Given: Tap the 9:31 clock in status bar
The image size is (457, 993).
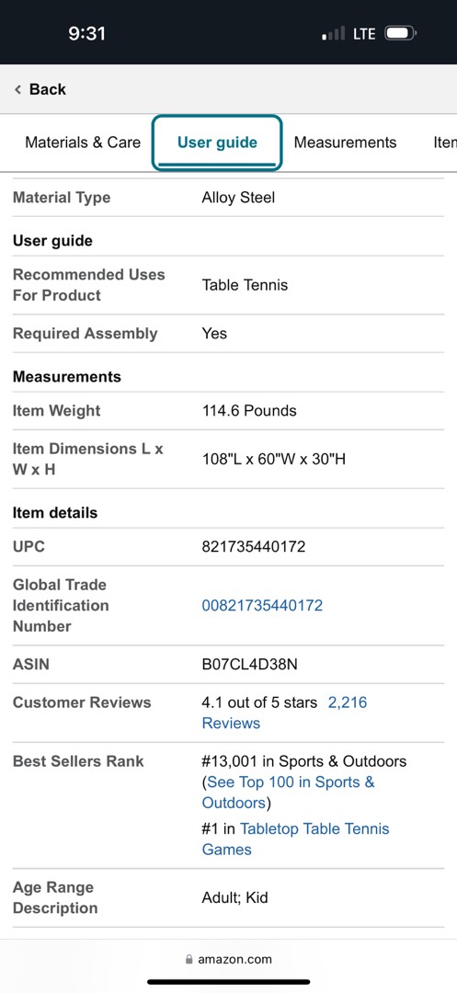Looking at the screenshot, I should click(x=87, y=33).
